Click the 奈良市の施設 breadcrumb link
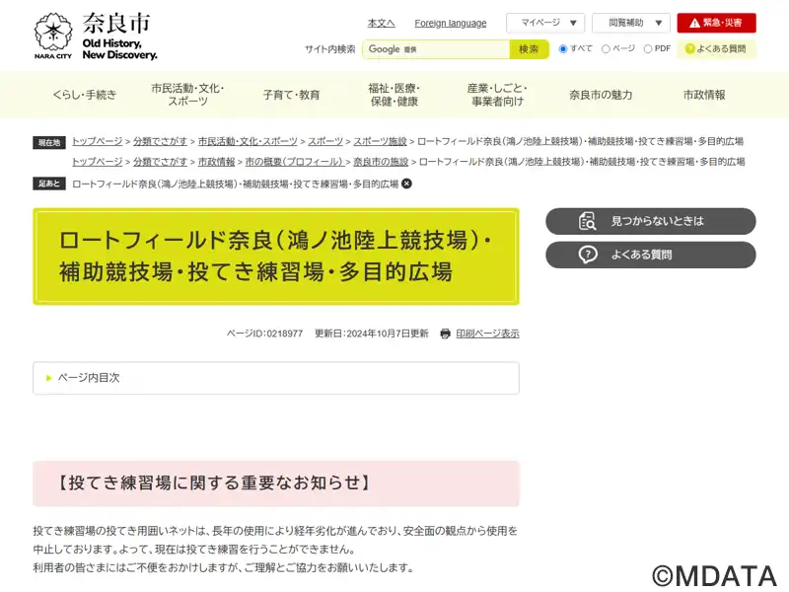The width and height of the screenshot is (789, 592). click(381, 162)
